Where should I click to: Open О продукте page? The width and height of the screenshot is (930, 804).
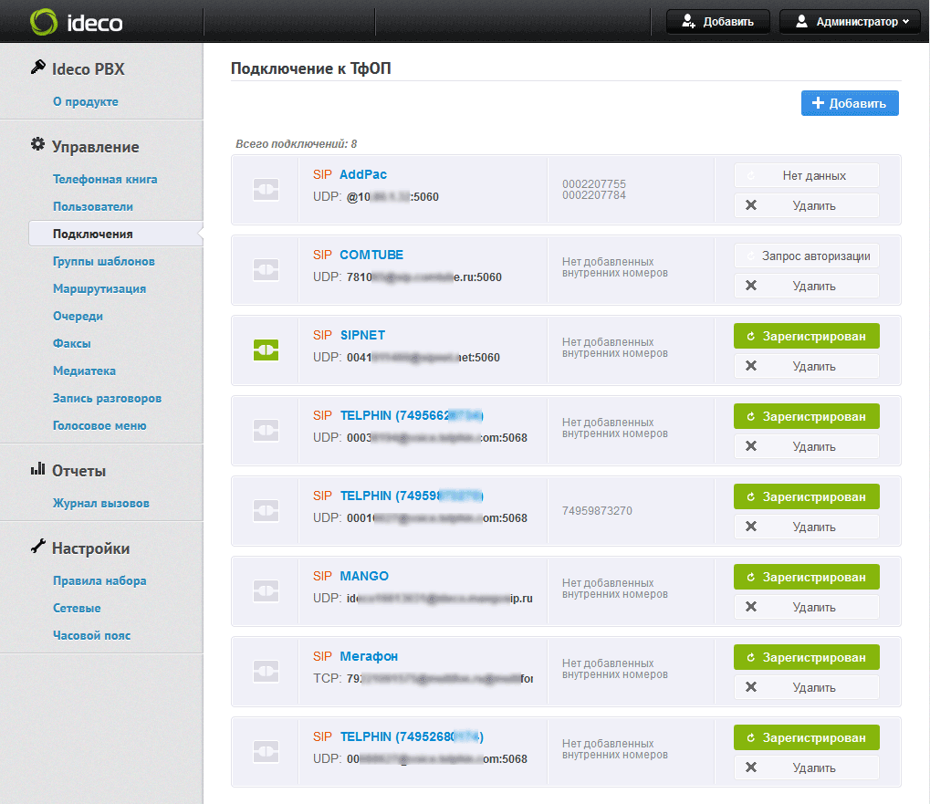(86, 101)
